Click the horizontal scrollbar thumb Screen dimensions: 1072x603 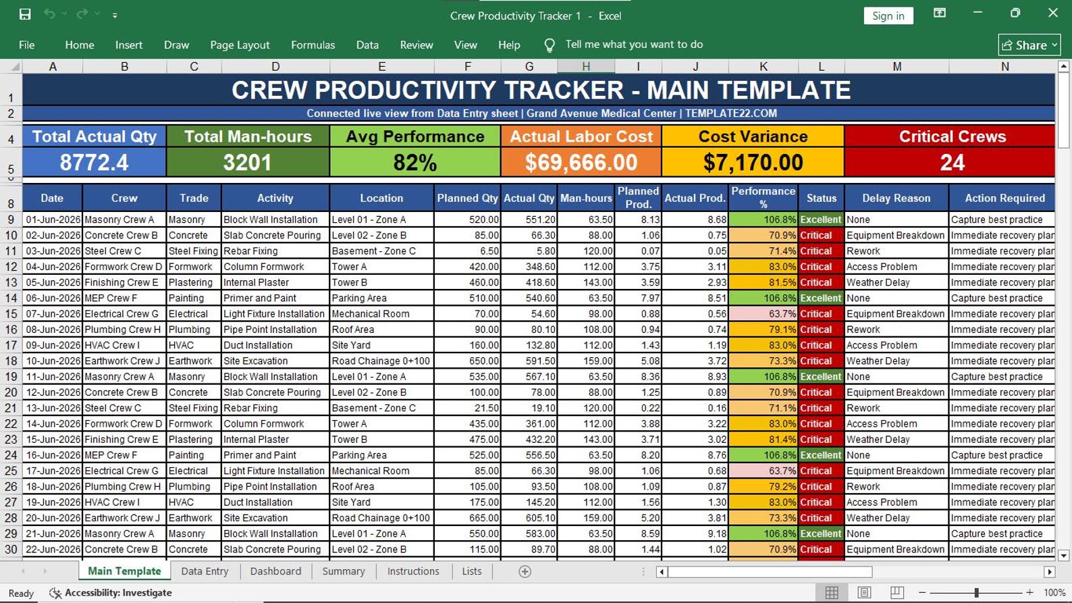pos(770,572)
